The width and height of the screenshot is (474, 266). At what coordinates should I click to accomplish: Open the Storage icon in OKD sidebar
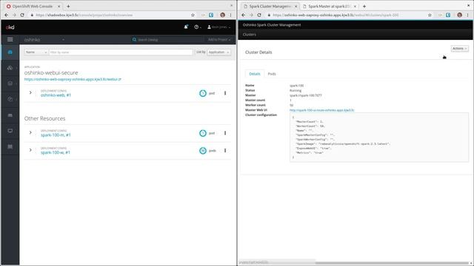coord(10,115)
